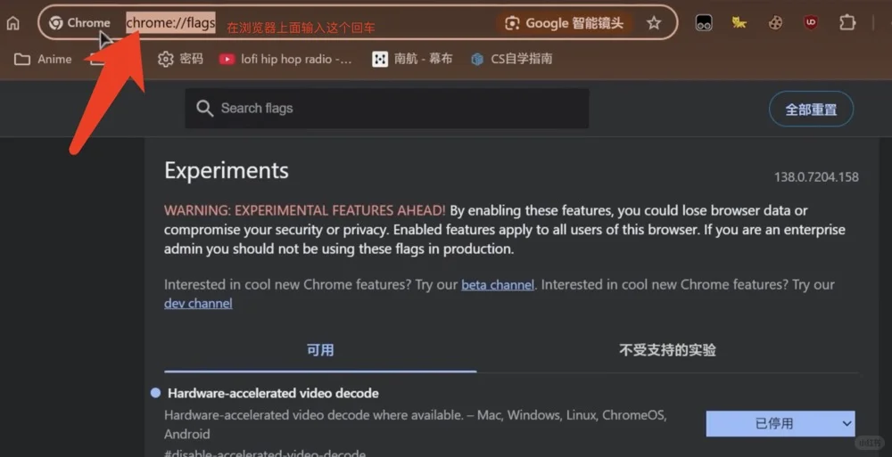Open the Tampermonkey extension icon
Viewport: 892px width, 457px height.
(704, 23)
